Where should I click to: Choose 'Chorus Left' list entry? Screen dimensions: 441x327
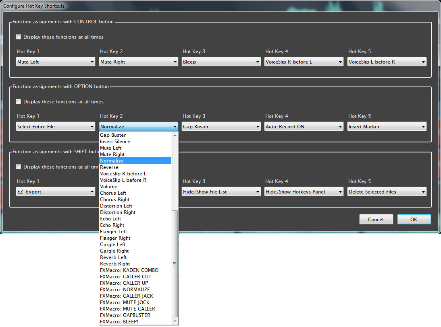pos(135,193)
